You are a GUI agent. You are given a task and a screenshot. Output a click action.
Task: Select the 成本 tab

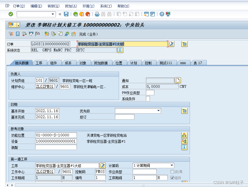(x=69, y=63)
